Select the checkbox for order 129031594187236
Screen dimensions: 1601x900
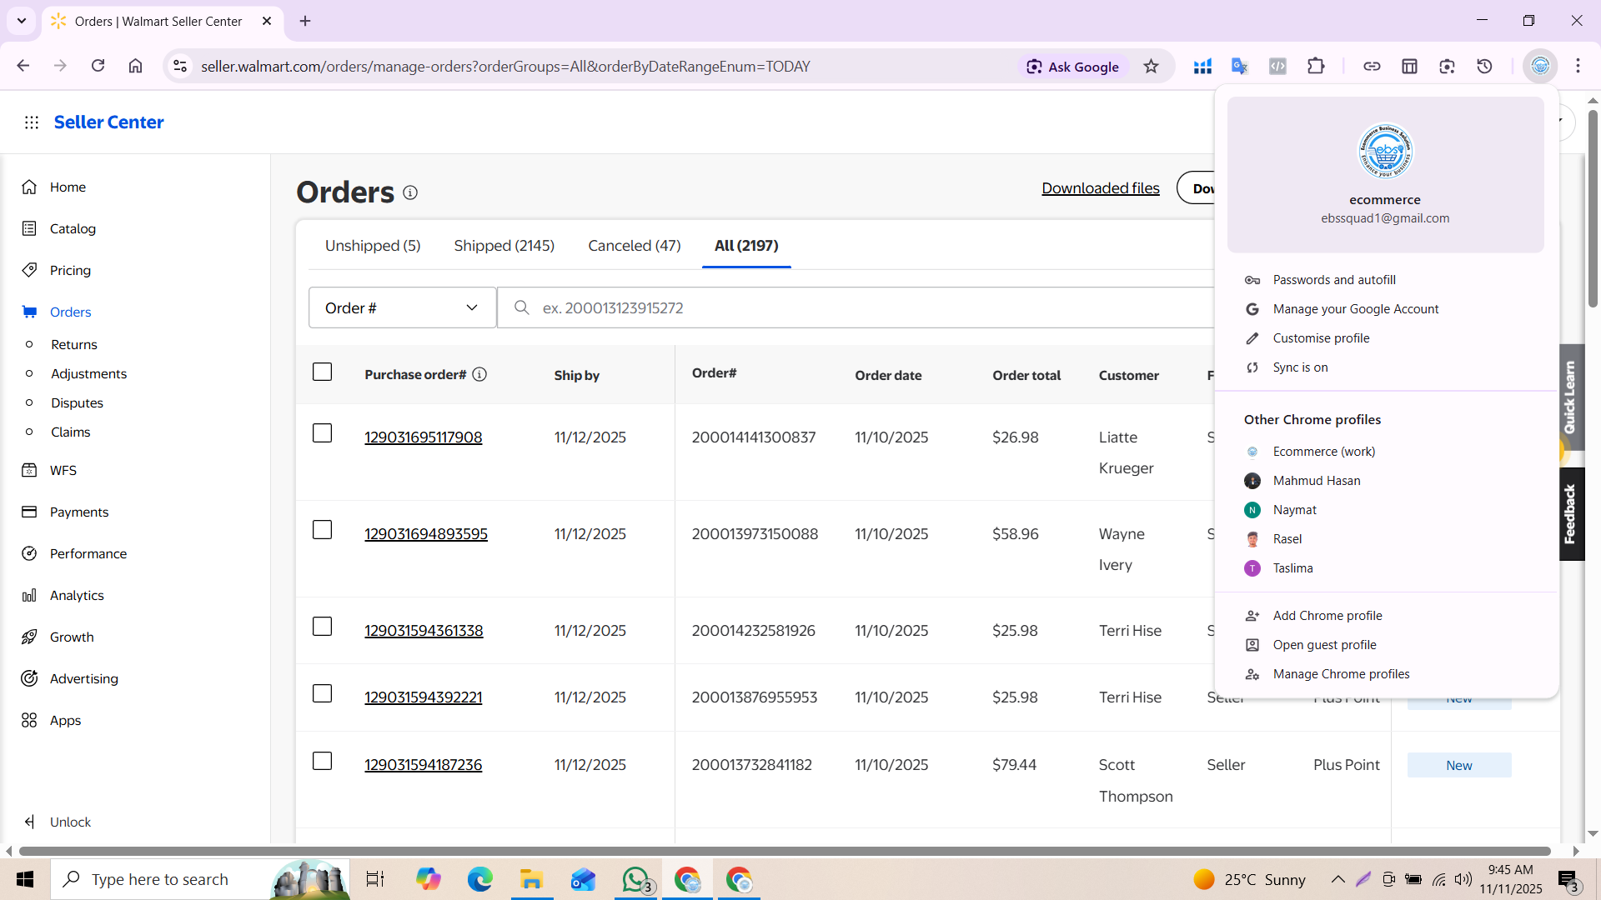coord(322,761)
